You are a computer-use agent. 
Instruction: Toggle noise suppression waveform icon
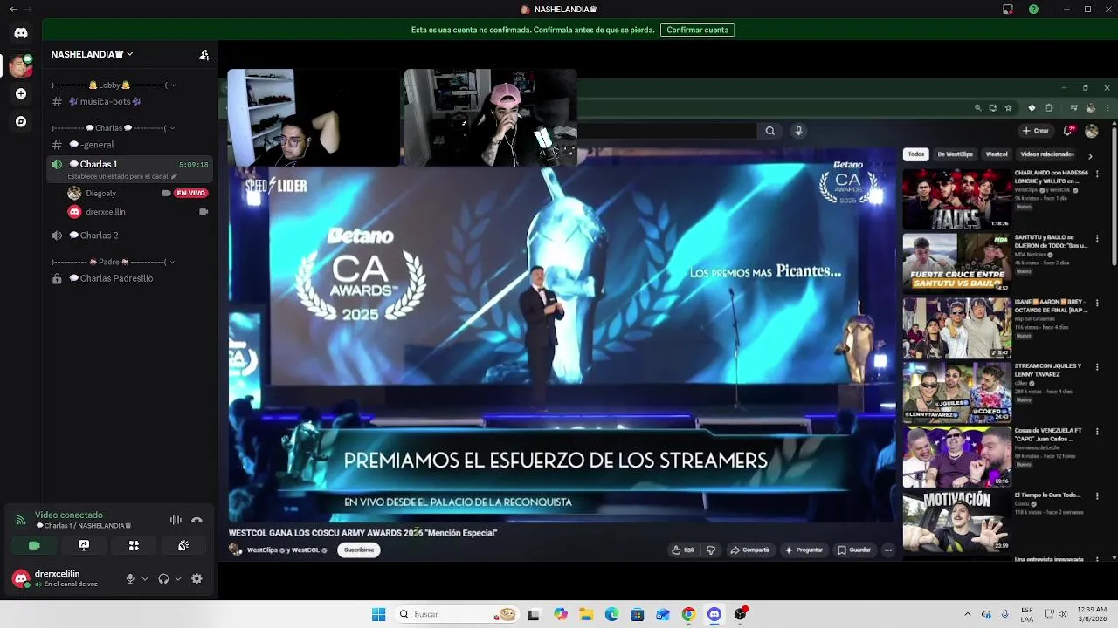click(x=176, y=520)
